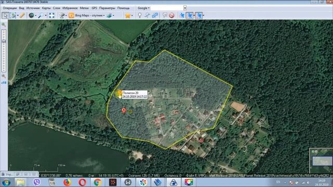Click the EN language indicator in tray
333x187 pixels.
(278, 182)
